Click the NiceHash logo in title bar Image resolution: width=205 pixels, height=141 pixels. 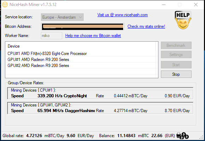click(x=5, y=5)
